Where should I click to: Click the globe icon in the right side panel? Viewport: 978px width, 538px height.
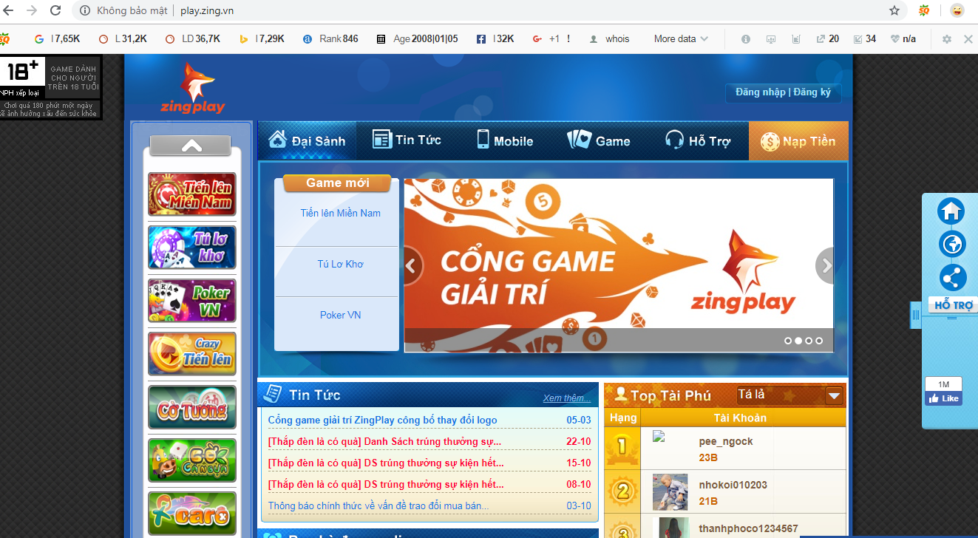tap(951, 245)
